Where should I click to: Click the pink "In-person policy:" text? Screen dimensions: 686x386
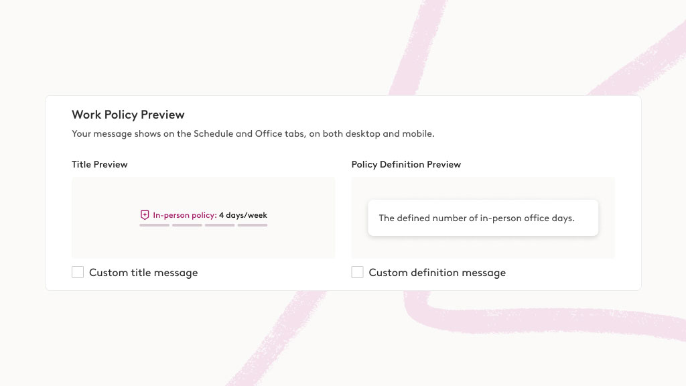click(x=184, y=215)
